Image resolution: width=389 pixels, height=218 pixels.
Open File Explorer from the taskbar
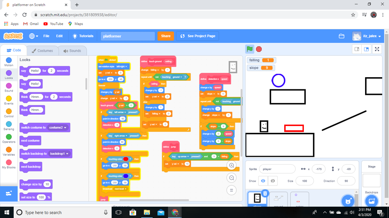147,212
